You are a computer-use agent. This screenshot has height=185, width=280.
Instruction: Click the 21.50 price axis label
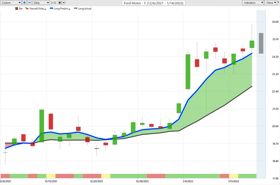[275, 109]
